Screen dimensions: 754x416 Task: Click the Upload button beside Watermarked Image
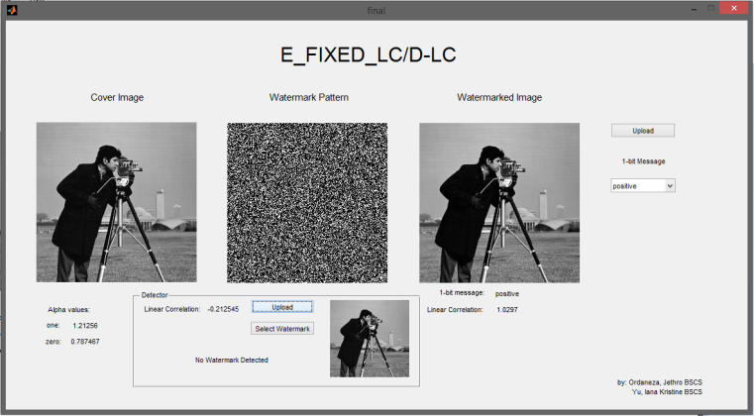pyautogui.click(x=643, y=131)
